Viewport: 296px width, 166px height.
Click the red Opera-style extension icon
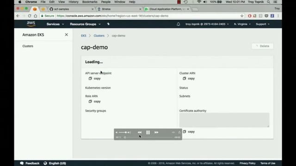tap(250, 16)
